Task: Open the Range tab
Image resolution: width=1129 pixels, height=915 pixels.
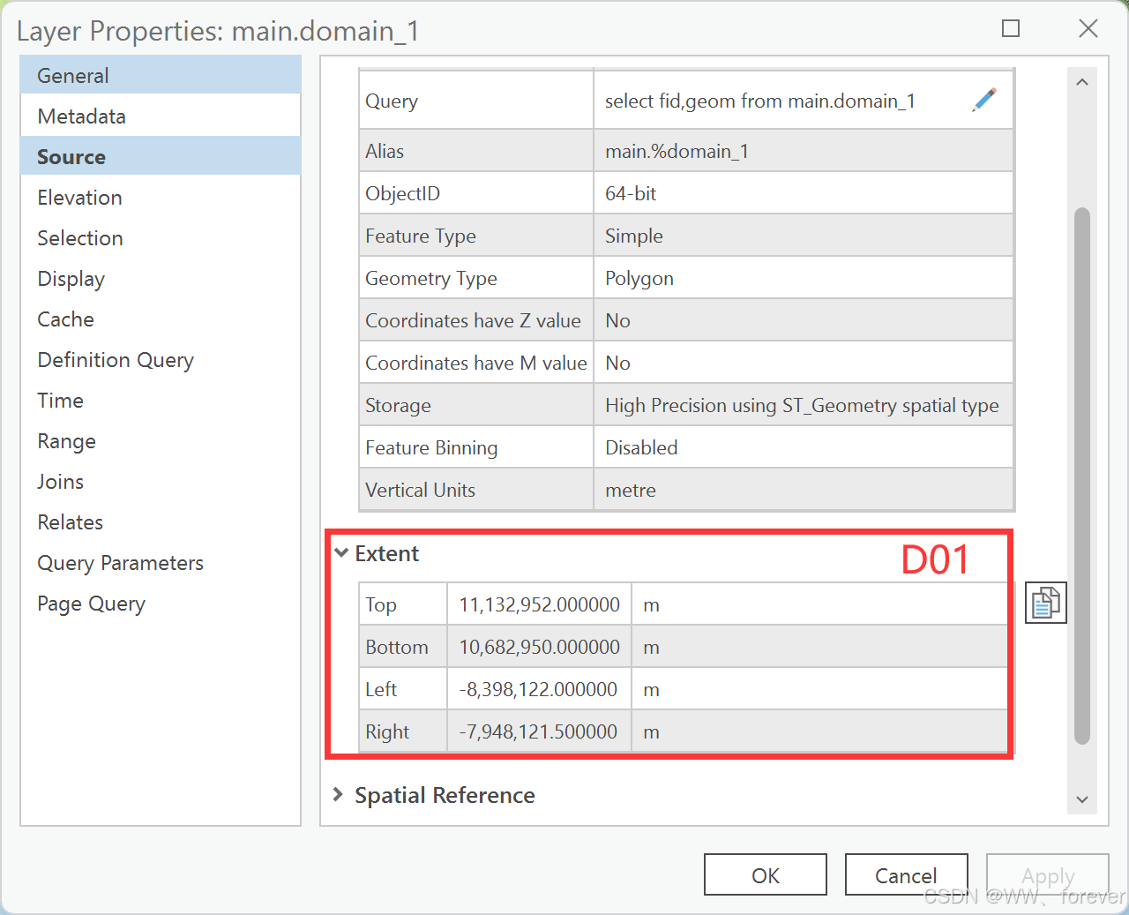Action: [161, 440]
